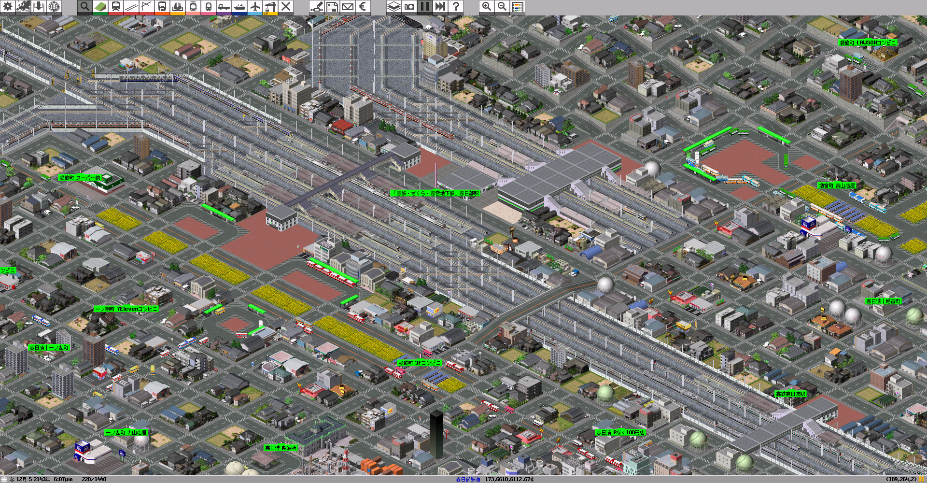Take a screenshot with the camera icon

point(409,6)
